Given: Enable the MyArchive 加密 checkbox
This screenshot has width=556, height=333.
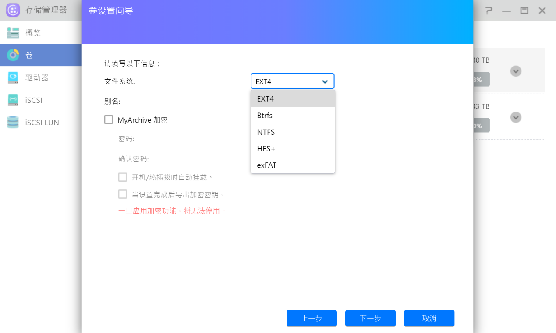Looking at the screenshot, I should click(109, 119).
